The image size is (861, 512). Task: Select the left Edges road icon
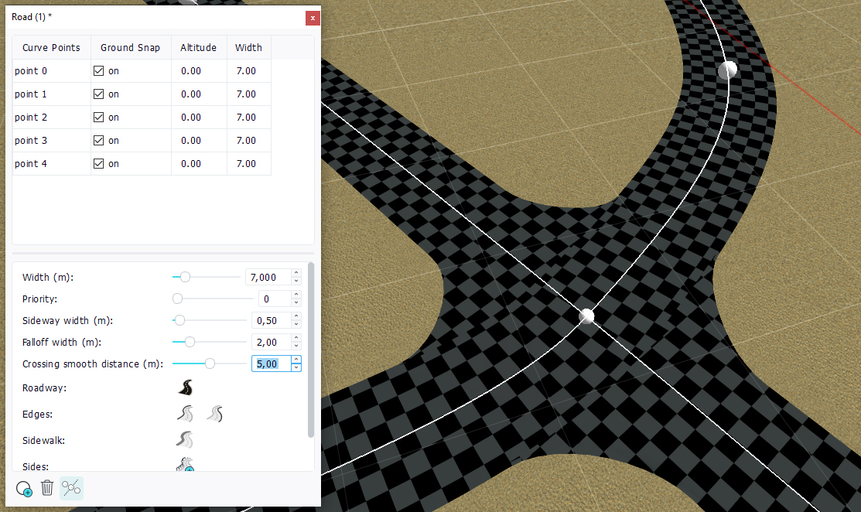pyautogui.click(x=186, y=415)
